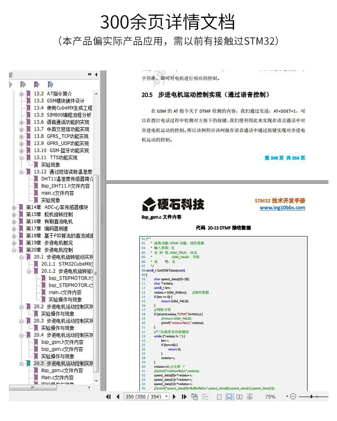Click the bookmark tree scroll up arrow
Screen dimensions: 337x421
pos(96,94)
